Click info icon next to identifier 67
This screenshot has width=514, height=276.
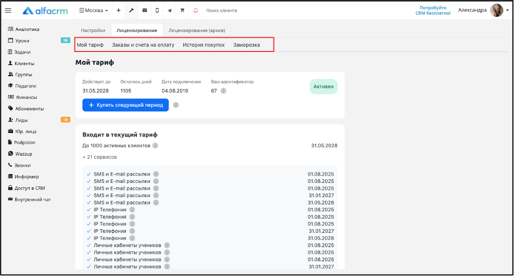click(x=224, y=91)
